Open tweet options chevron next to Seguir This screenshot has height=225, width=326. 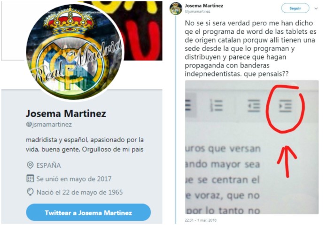[316, 8]
